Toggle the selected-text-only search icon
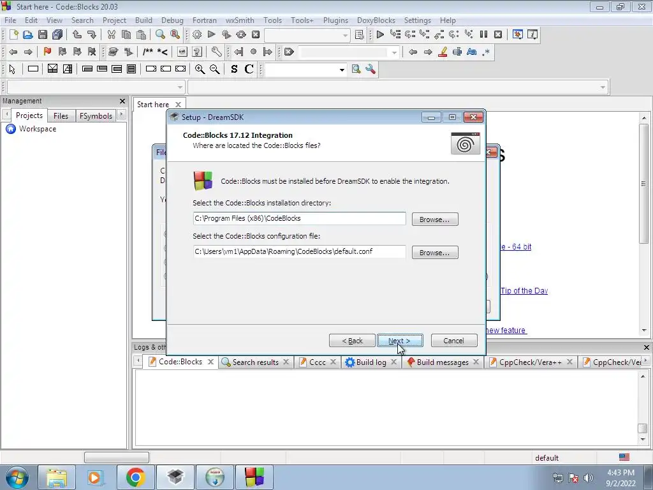 pos(457,52)
